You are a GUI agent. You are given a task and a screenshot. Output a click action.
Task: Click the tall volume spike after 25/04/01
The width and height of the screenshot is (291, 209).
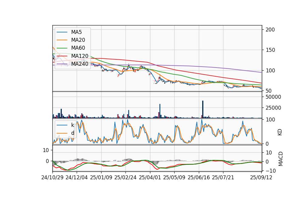[x=160, y=111]
